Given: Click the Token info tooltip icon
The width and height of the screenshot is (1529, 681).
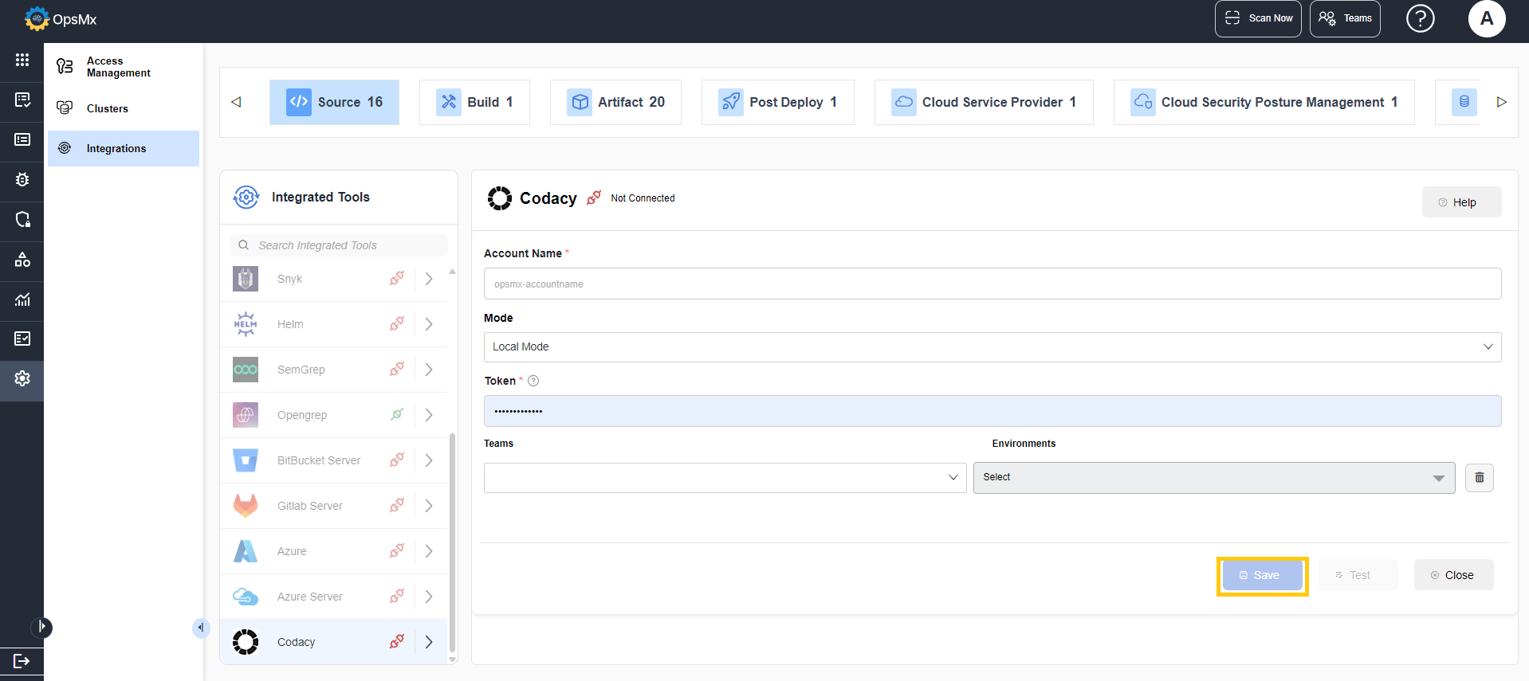Looking at the screenshot, I should pyautogui.click(x=533, y=381).
